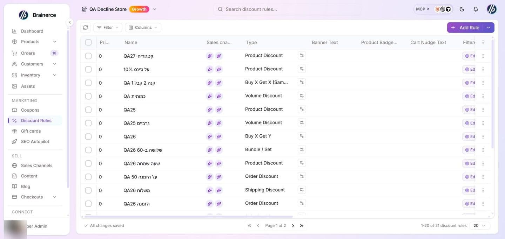This screenshot has width=505, height=239.
Task: Expand the Products sidebar section
Action: [x=55, y=42]
